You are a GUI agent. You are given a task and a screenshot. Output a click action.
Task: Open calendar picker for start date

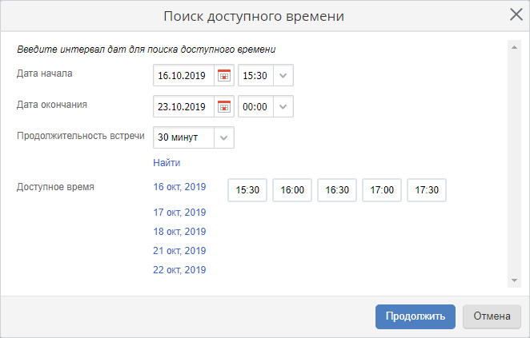click(223, 75)
